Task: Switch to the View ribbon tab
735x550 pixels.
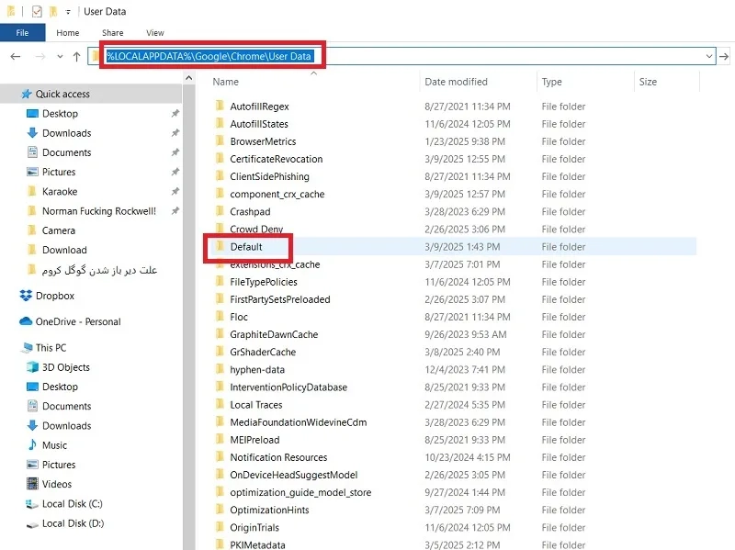Action: [x=154, y=33]
